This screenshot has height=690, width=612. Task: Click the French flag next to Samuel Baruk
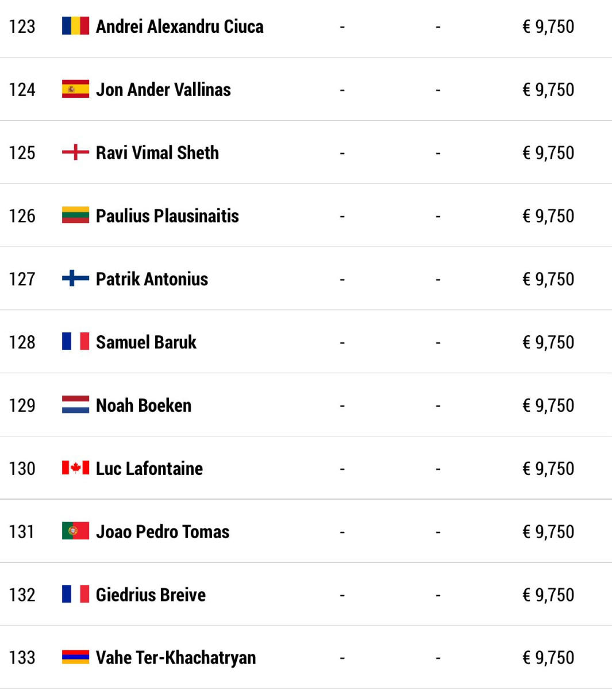75,342
